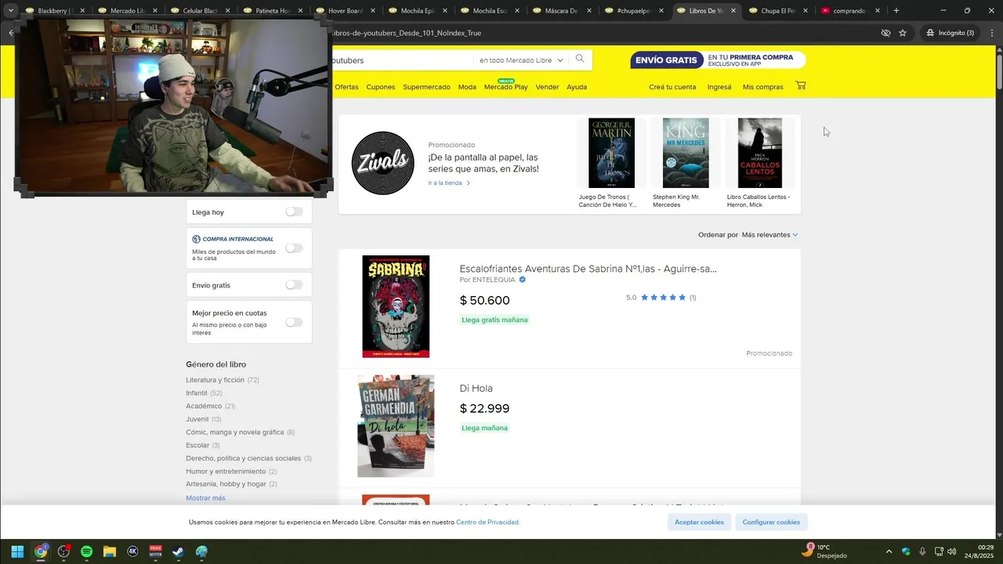This screenshot has width=1003, height=564.
Task: Open the Sabrina comic cover thumbnail
Action: coord(396,306)
